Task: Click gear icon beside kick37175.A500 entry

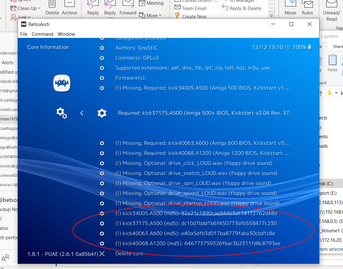Action: [102, 113]
